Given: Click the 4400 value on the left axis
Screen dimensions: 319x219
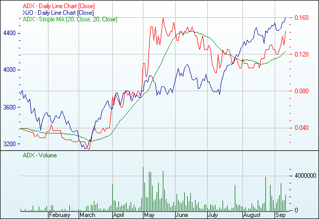Looking at the screenshot, I should click(9, 33).
